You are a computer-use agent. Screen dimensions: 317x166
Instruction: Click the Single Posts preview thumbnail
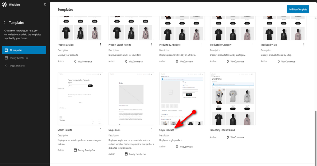click(x=131, y=99)
